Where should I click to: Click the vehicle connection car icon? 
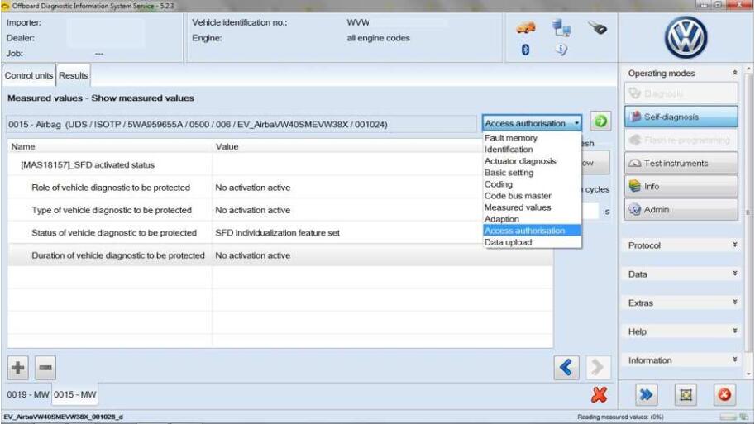coord(526,28)
